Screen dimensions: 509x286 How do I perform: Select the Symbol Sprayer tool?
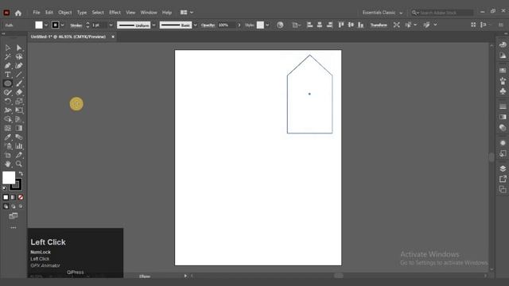7,146
